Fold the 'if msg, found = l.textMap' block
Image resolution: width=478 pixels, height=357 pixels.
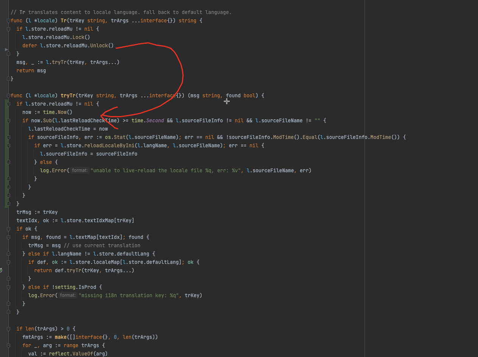click(x=8, y=237)
